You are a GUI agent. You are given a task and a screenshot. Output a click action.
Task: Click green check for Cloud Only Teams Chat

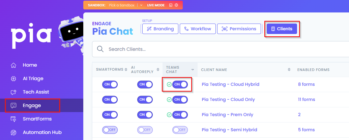(x=169, y=100)
